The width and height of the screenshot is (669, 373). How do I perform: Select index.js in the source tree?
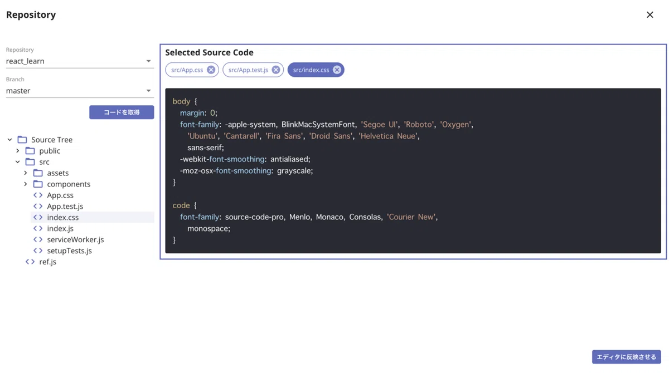tap(60, 229)
